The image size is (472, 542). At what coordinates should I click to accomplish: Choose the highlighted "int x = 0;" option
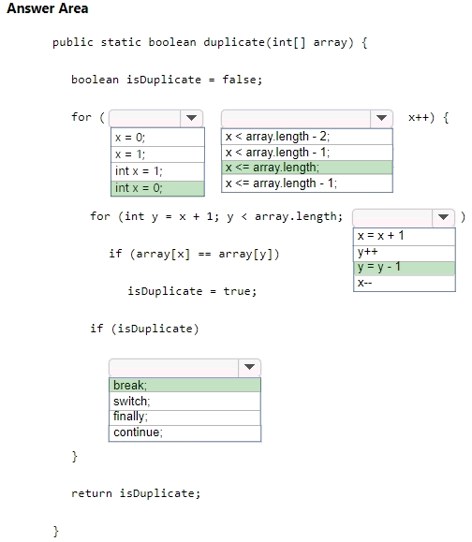157,188
